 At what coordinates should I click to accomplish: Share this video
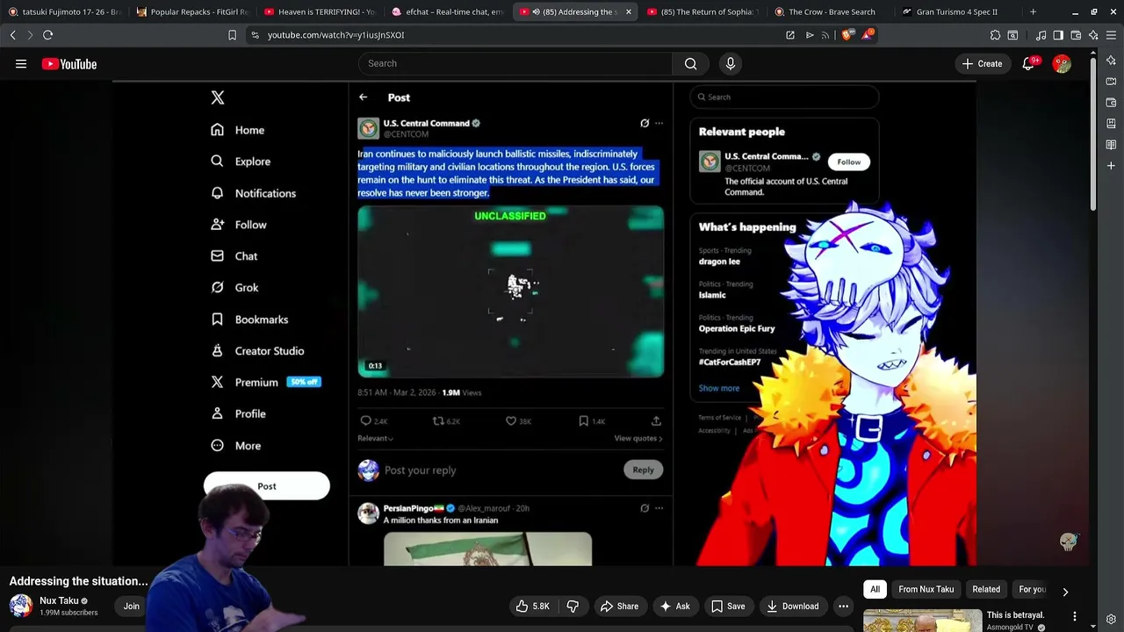click(x=619, y=606)
